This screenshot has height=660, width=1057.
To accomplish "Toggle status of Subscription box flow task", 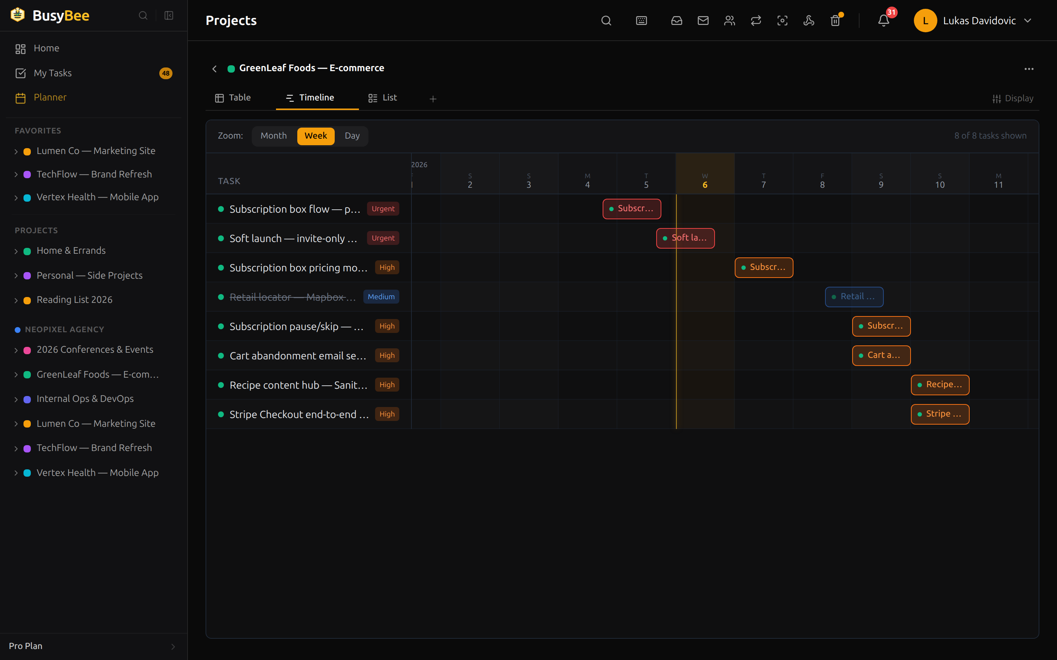I will [221, 209].
